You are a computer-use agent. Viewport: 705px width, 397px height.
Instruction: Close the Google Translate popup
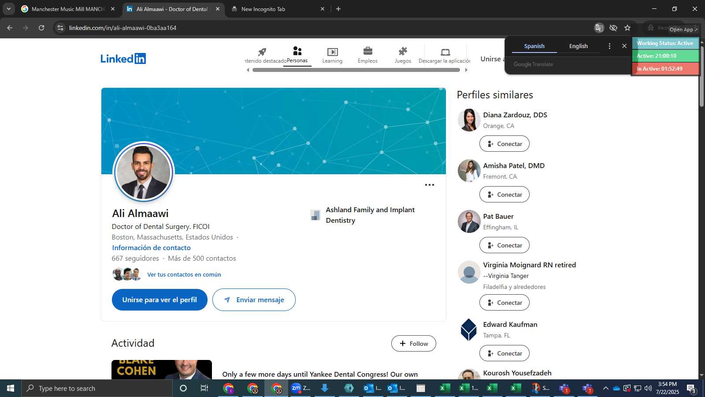624,46
